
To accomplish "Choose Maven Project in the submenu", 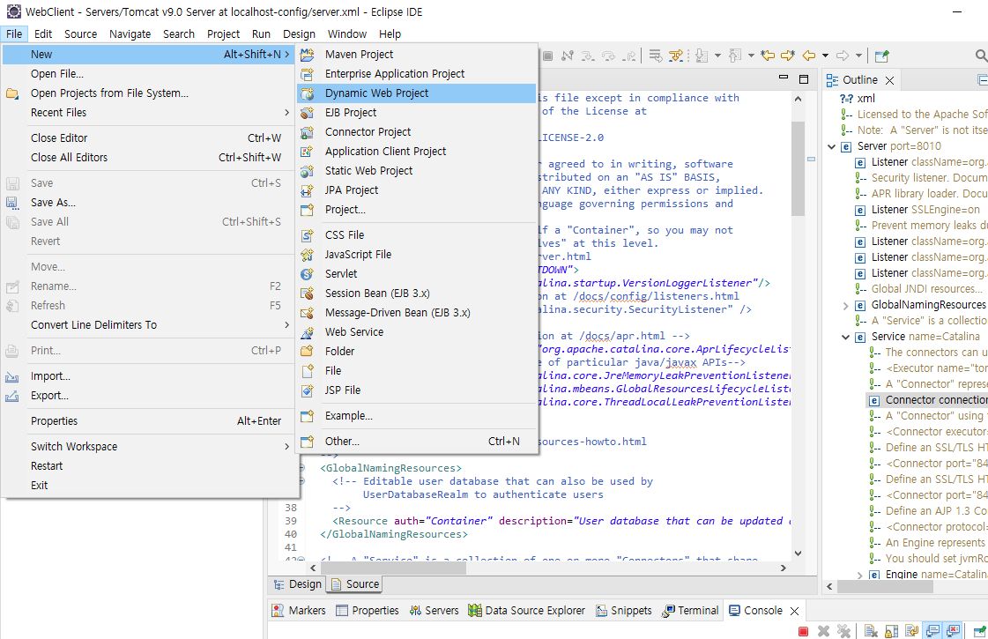I will pos(417,54).
